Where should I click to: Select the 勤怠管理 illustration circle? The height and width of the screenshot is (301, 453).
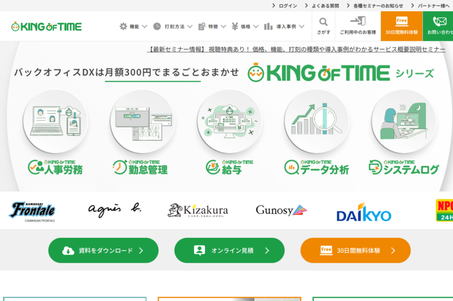[x=143, y=121]
